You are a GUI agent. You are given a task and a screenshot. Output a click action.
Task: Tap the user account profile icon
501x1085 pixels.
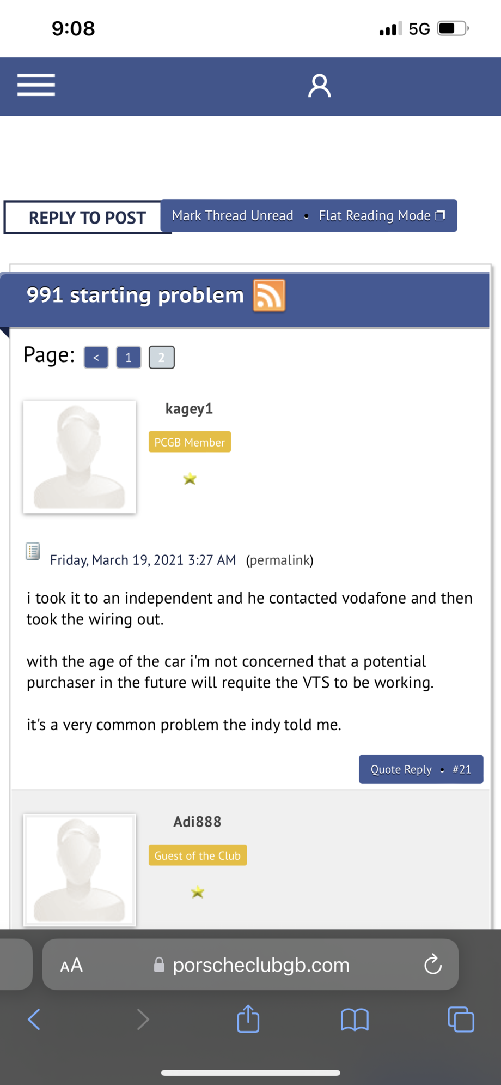pos(319,86)
